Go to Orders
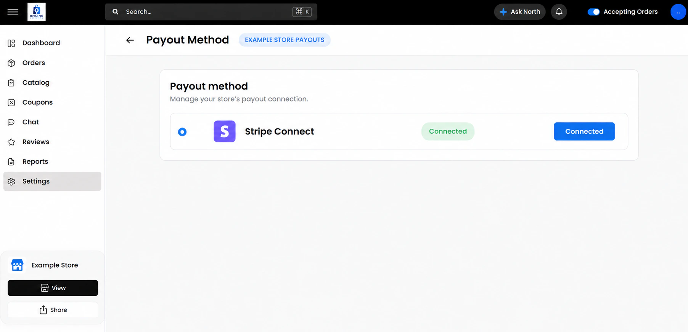This screenshot has height=332, width=688. point(52,63)
